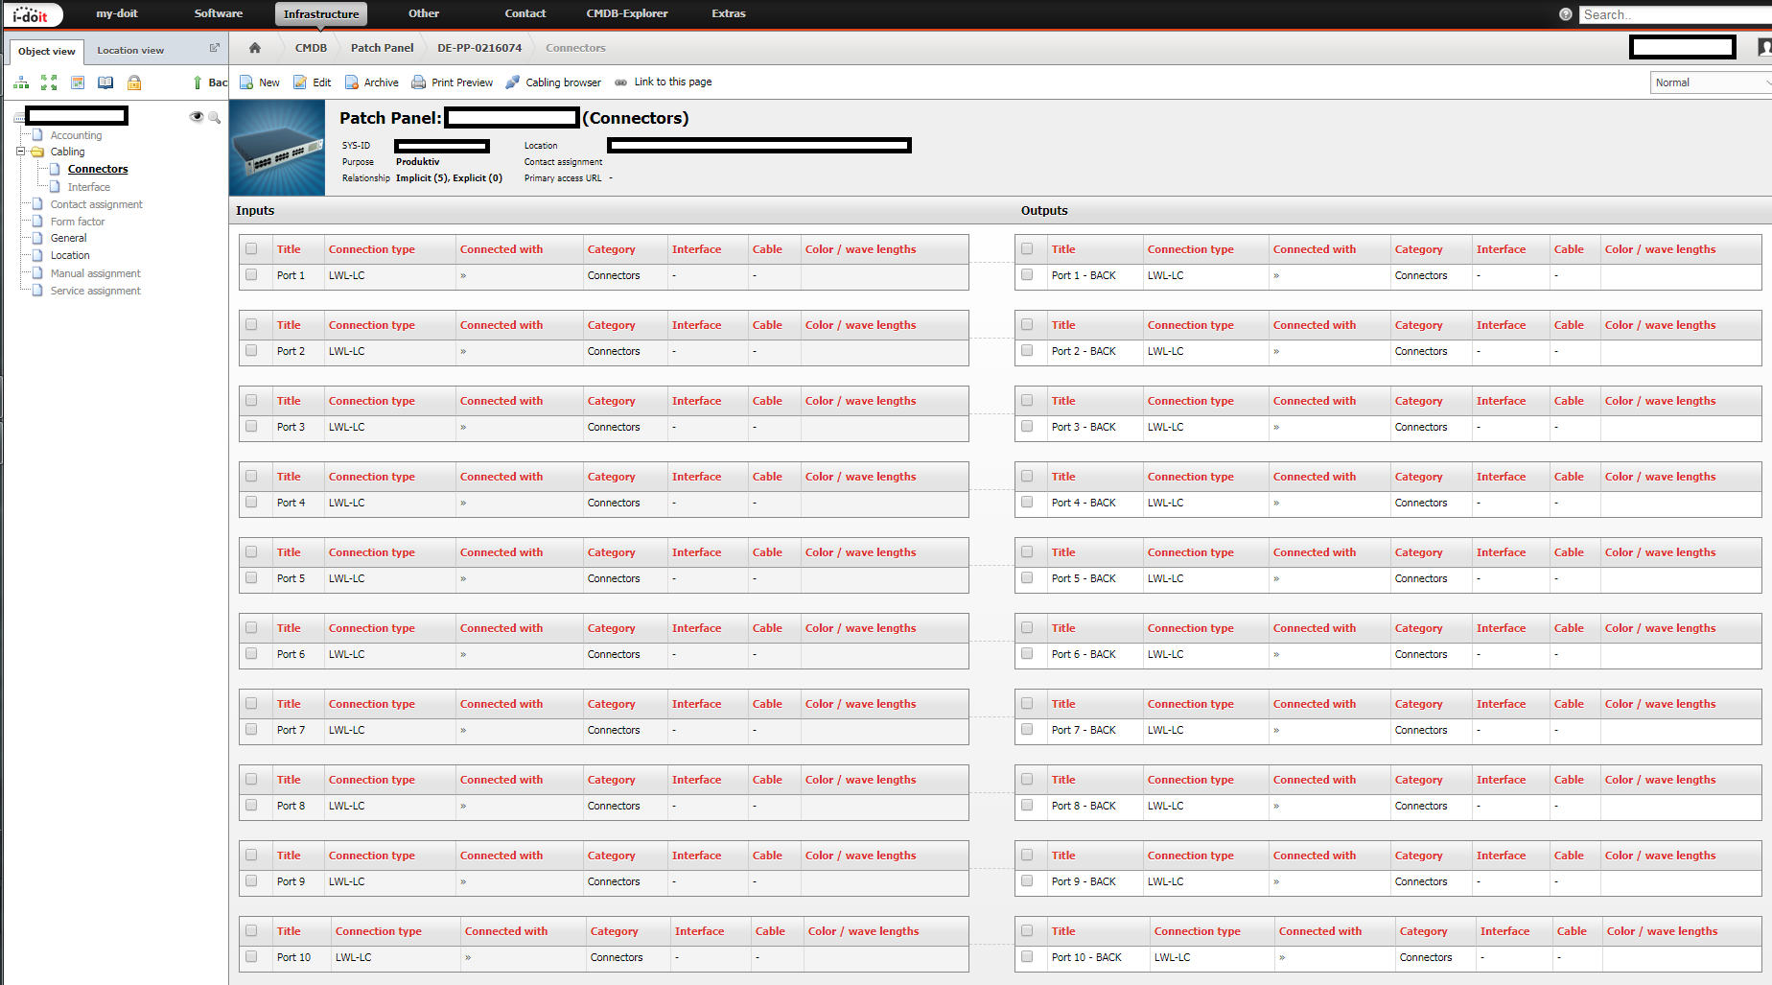Open the Contact menu
The height and width of the screenshot is (985, 1772).
click(525, 13)
